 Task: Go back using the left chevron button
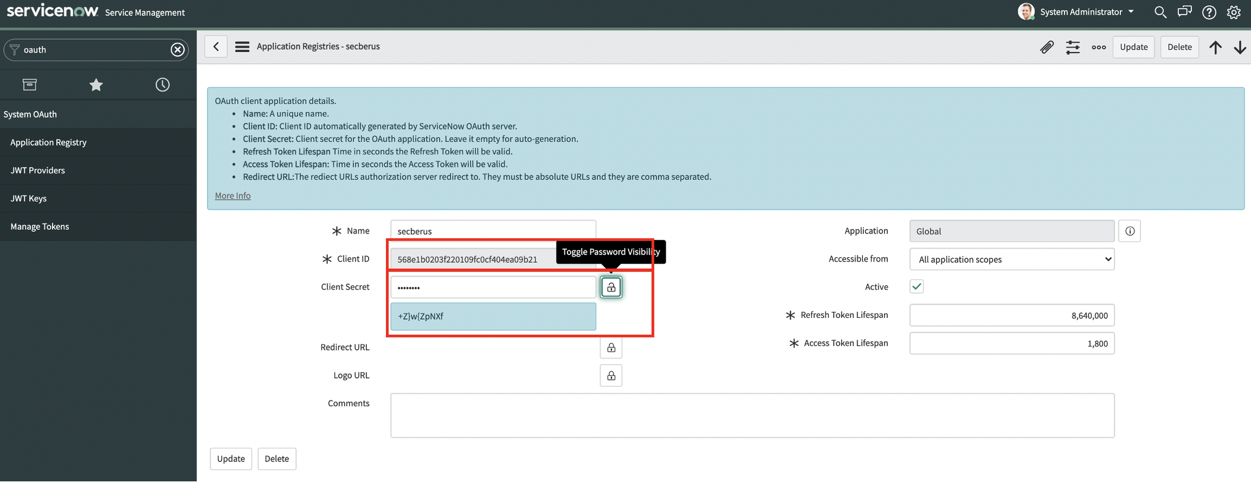216,46
